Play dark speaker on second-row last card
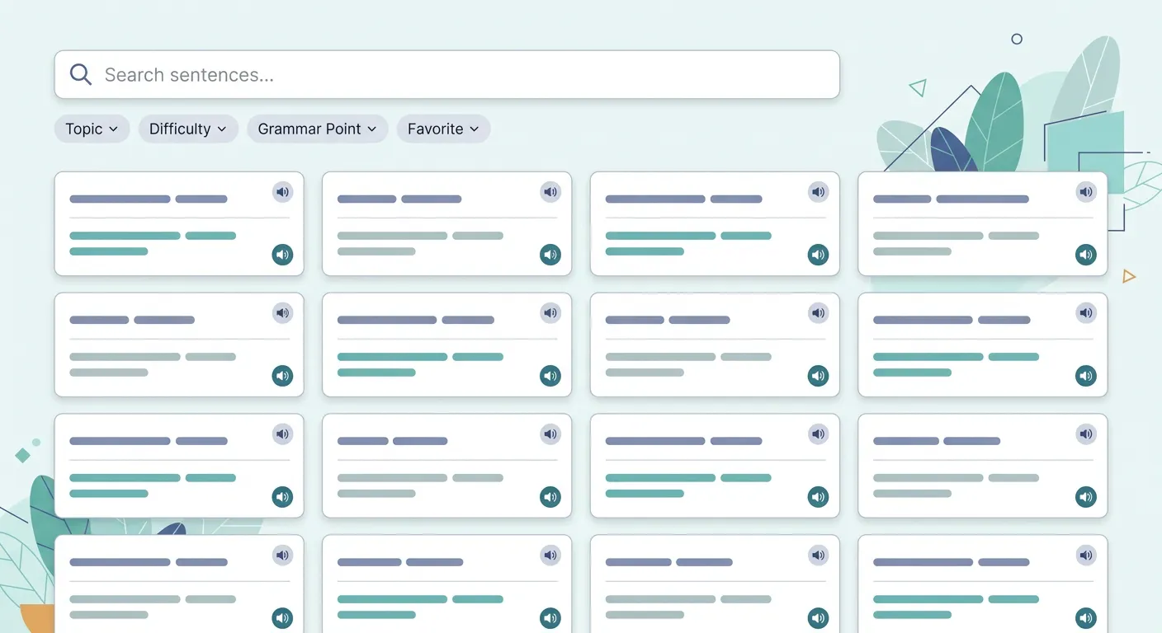This screenshot has height=633, width=1162. 1086,376
